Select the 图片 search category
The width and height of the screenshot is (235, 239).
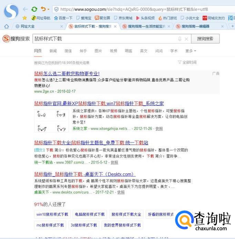(x=98, y=51)
